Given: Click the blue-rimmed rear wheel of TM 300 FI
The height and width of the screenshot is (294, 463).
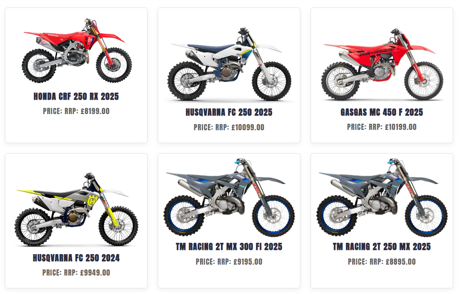Looking at the screenshot, I should [x=184, y=216].
